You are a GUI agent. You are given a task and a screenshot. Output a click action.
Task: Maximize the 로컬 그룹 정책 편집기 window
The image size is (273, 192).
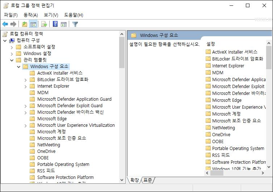pyautogui.click(x=248, y=5)
